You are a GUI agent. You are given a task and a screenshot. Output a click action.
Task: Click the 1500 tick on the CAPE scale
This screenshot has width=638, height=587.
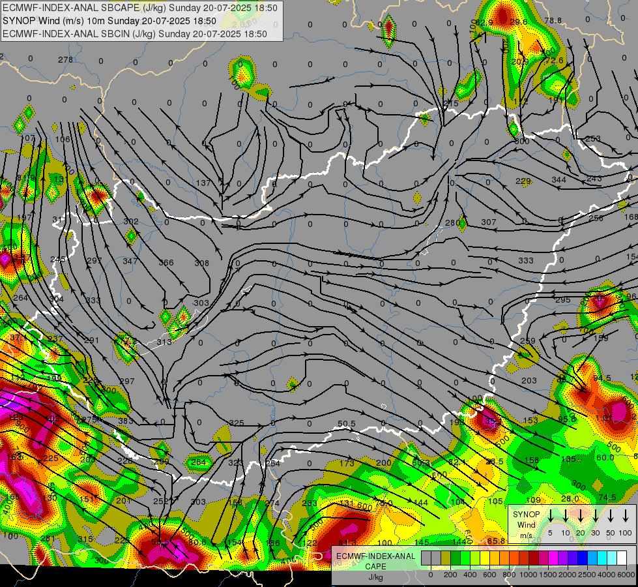tap(547, 575)
